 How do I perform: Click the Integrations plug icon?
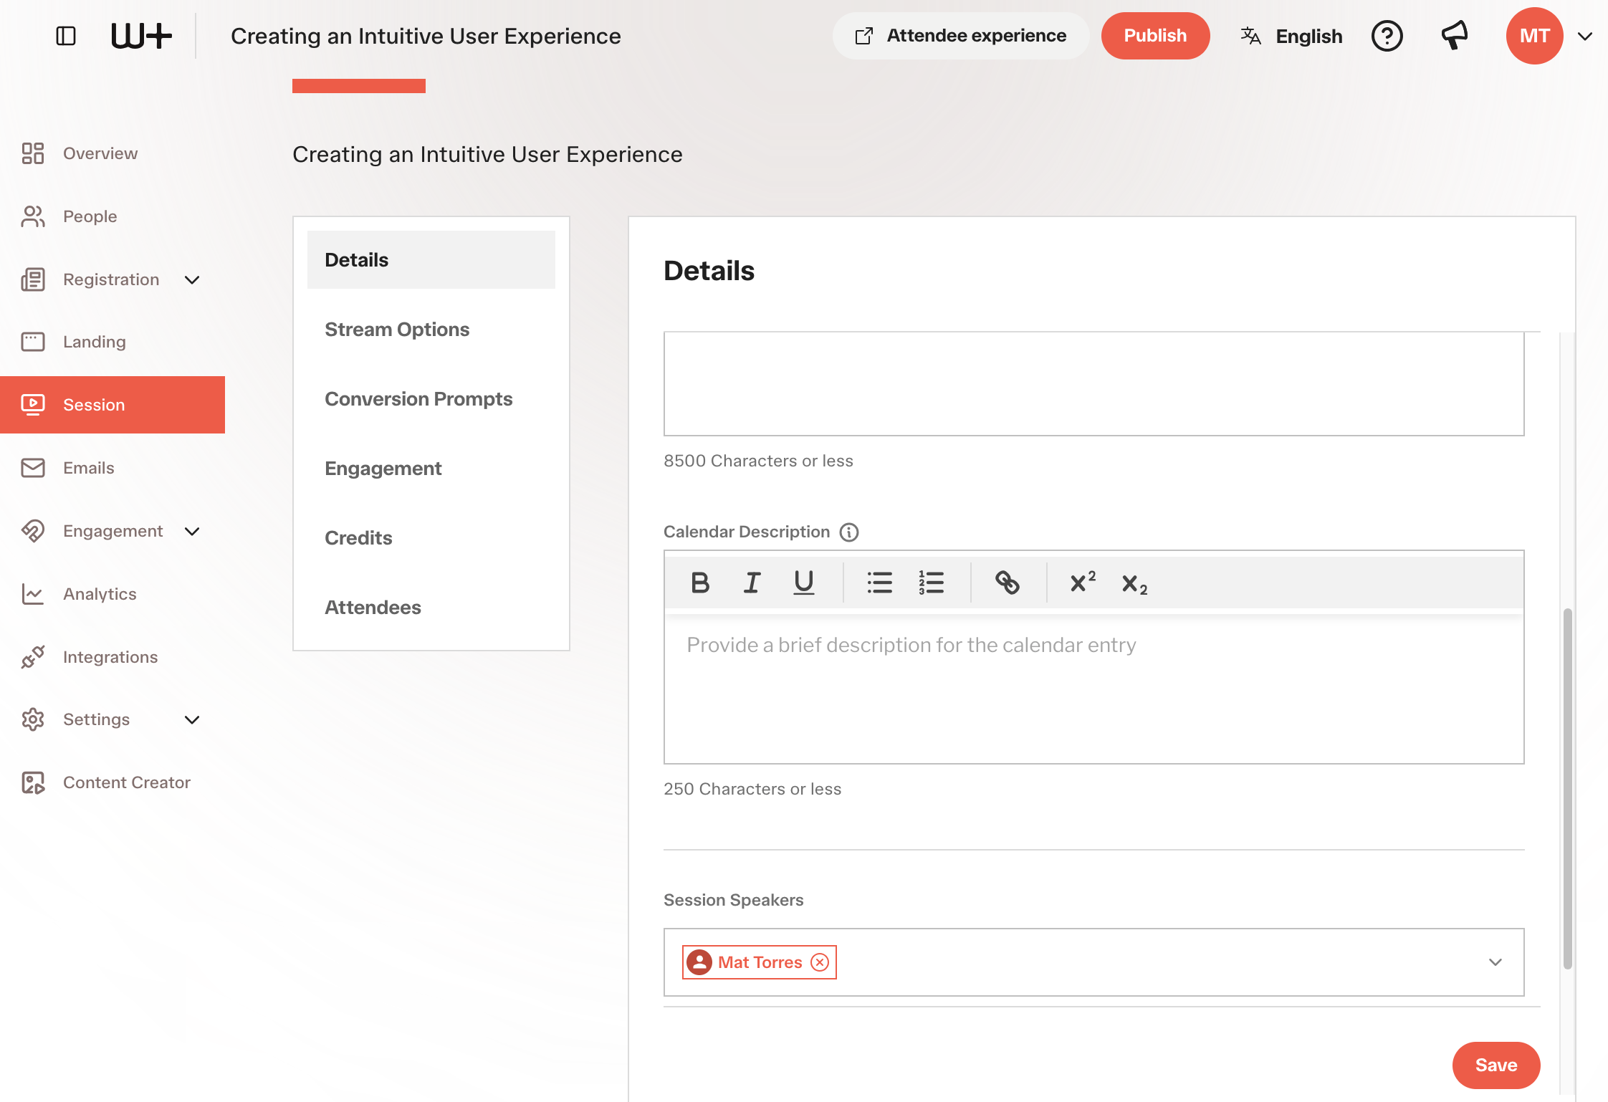[33, 657]
